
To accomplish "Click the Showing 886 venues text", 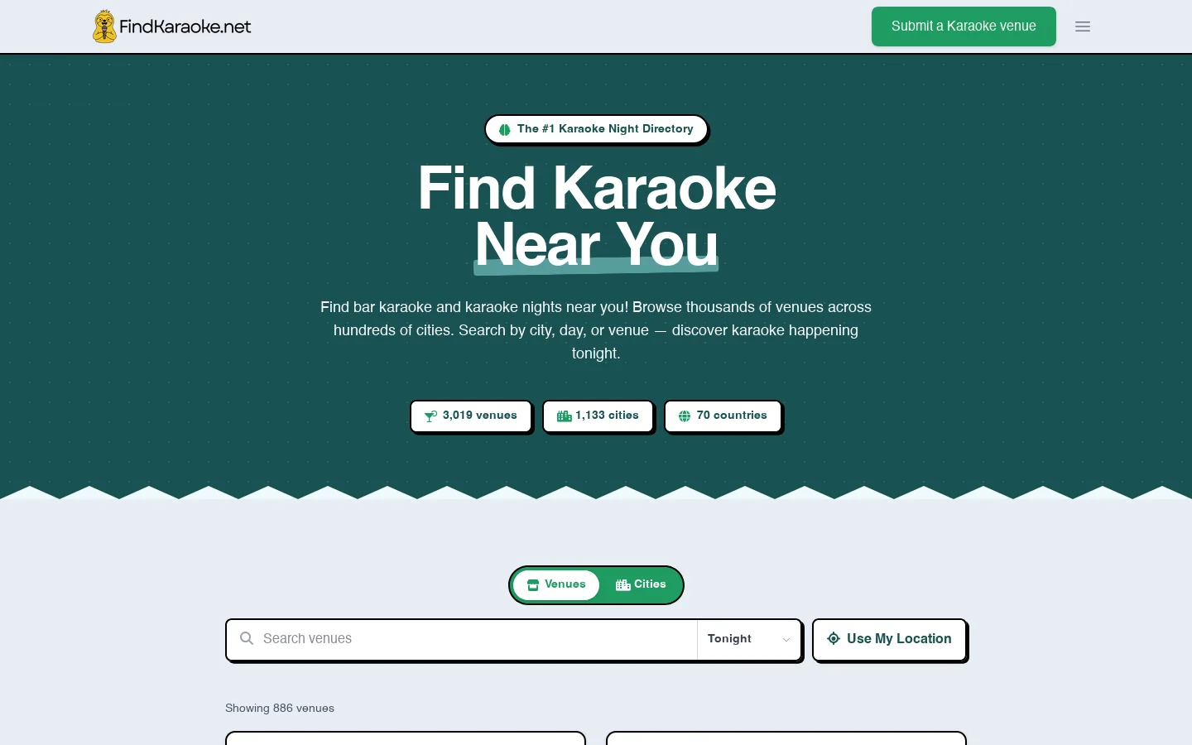I will [280, 709].
